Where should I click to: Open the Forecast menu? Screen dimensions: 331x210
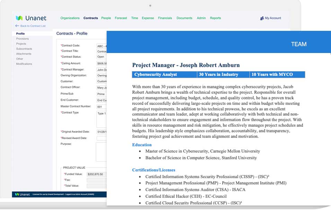[x=120, y=18]
